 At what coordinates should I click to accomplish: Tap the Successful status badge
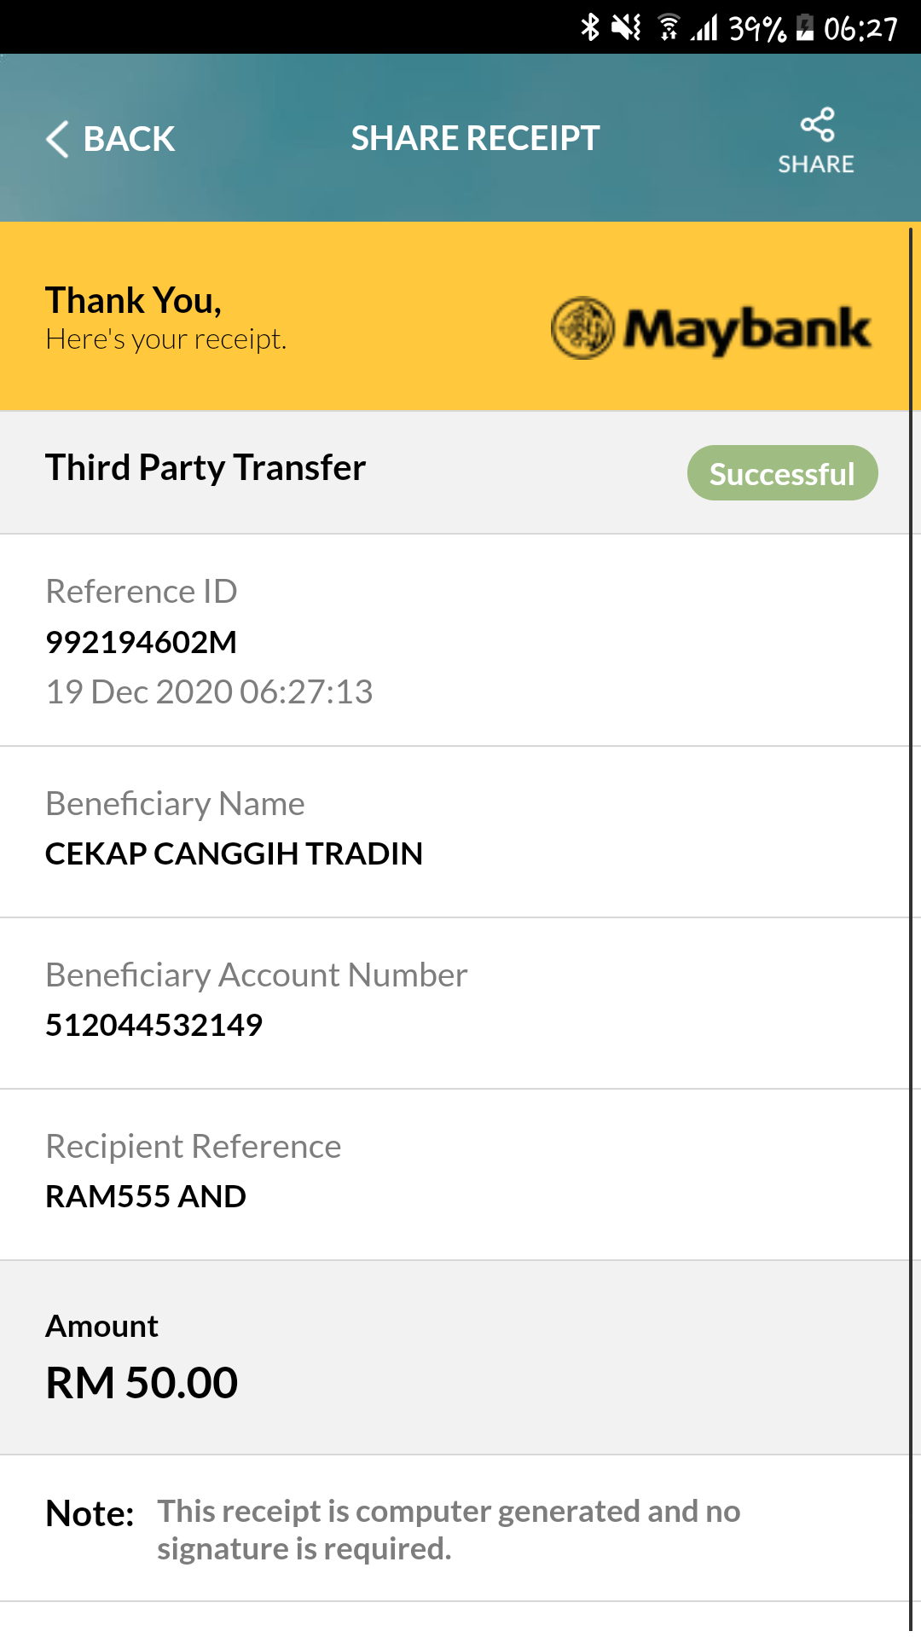[783, 473]
